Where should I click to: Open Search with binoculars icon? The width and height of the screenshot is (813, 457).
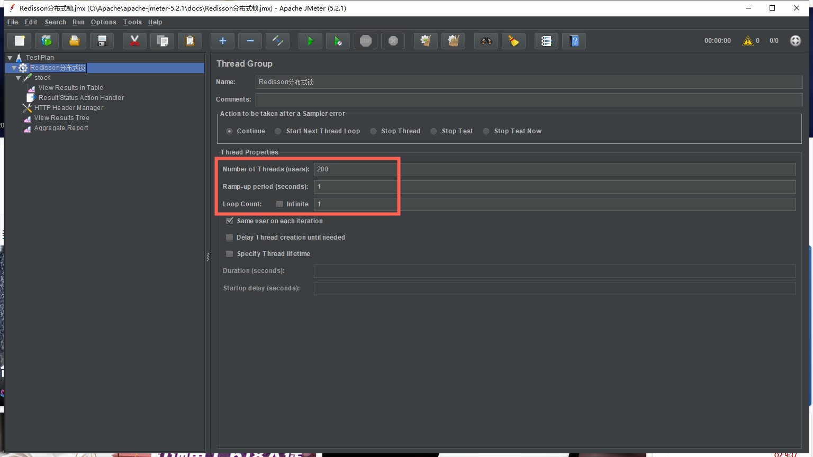pos(486,41)
